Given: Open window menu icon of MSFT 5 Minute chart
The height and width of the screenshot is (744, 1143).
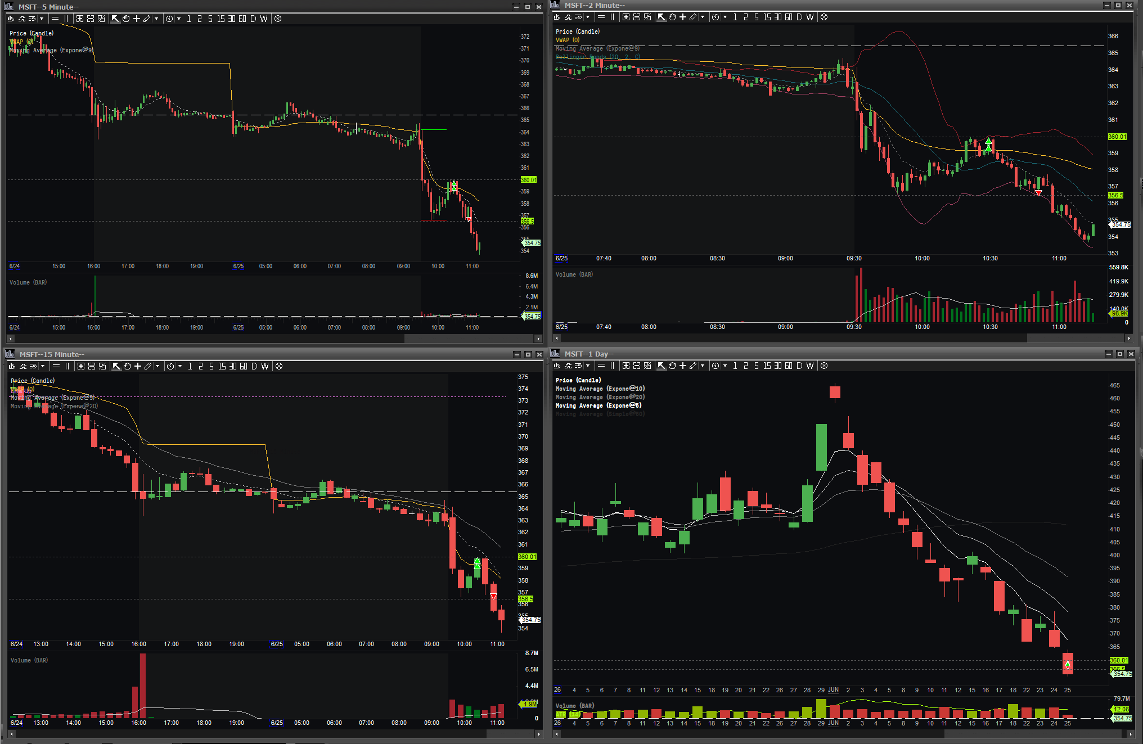Looking at the screenshot, I should pyautogui.click(x=9, y=7).
